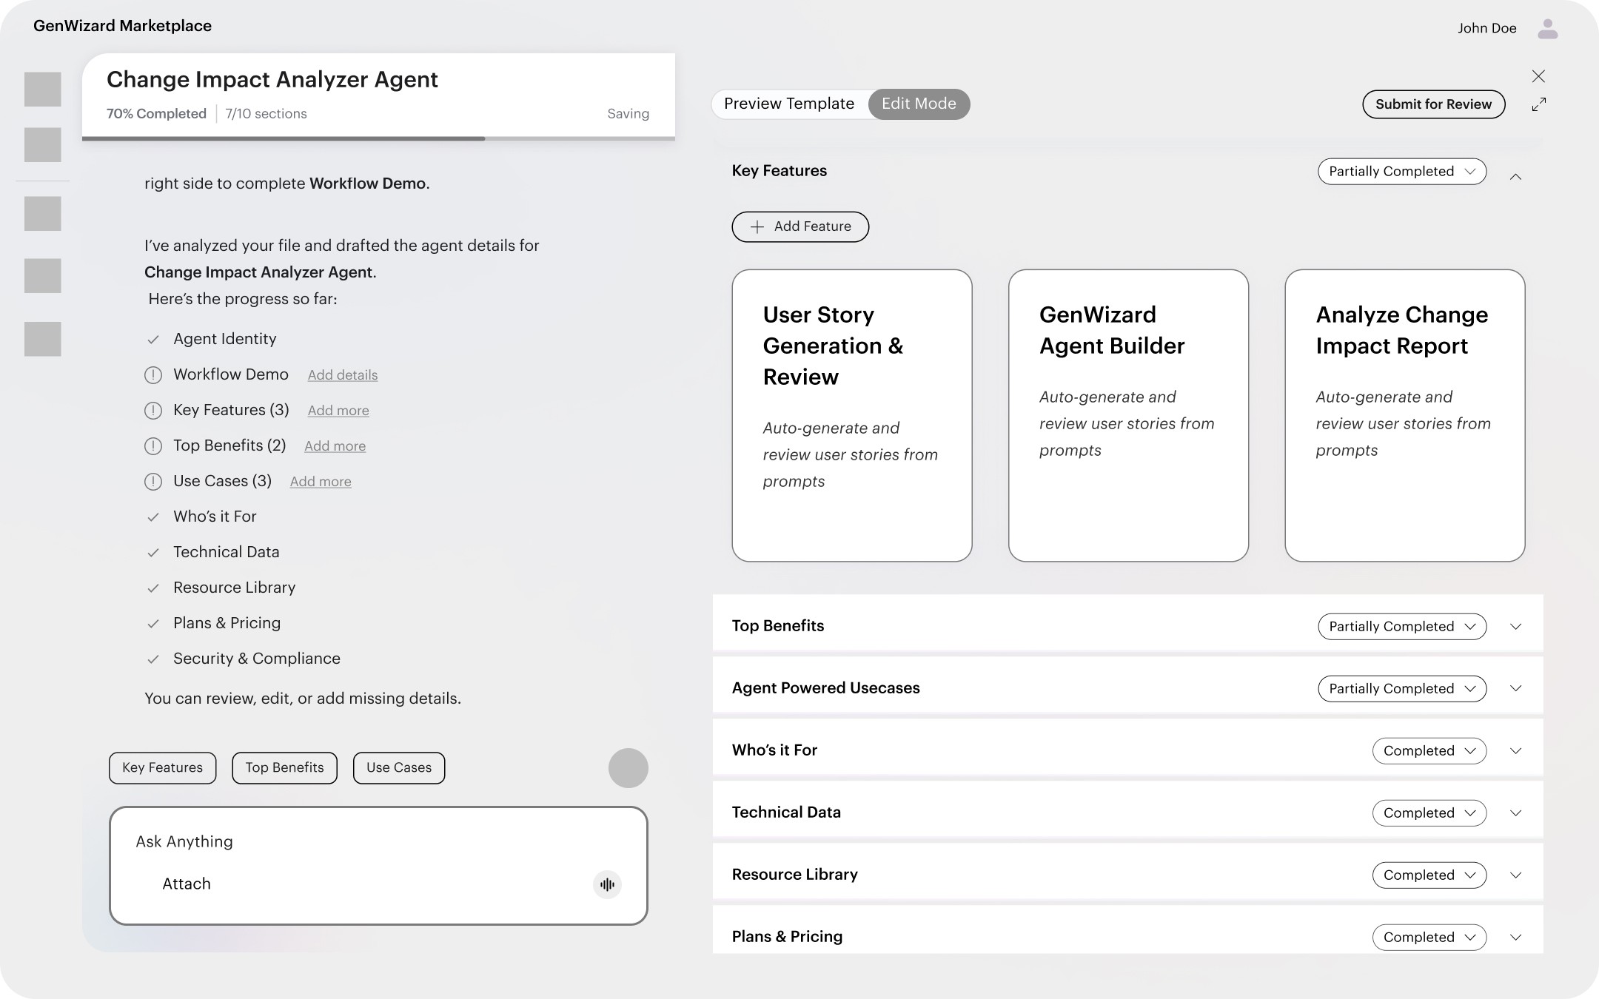Expand the Top Benefits section chevron
Viewport: 1599px width, 999px height.
[x=1515, y=627]
